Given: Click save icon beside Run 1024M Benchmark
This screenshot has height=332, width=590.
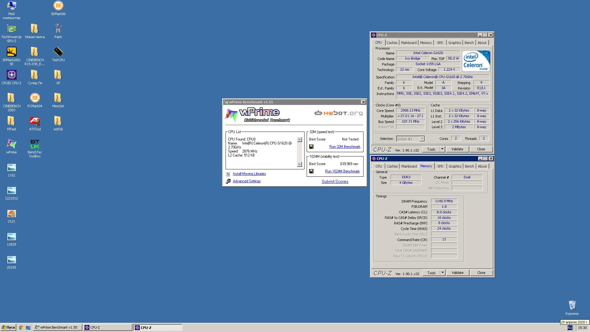Looking at the screenshot, I should [x=311, y=171].
